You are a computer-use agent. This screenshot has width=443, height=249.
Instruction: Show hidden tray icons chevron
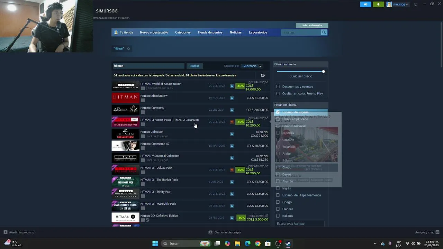[x=375, y=243]
